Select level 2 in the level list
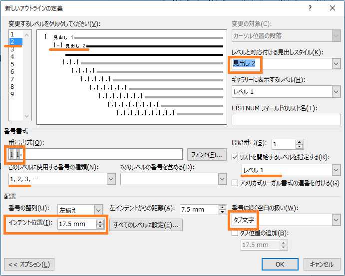Screen dimensions: 345x276 [x=15, y=41]
